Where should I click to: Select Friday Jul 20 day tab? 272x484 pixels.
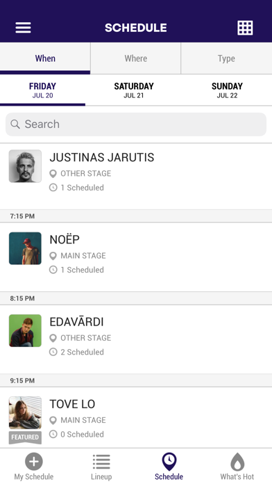(42, 90)
